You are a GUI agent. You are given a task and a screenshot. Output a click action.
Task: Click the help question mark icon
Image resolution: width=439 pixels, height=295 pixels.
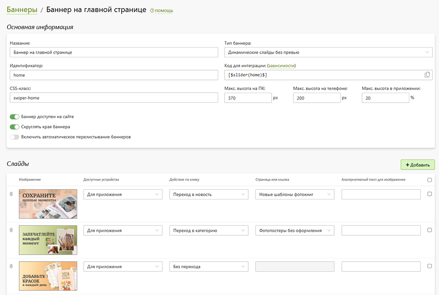[152, 10]
